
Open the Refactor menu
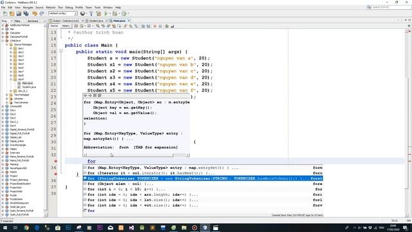pyautogui.click(x=51, y=7)
